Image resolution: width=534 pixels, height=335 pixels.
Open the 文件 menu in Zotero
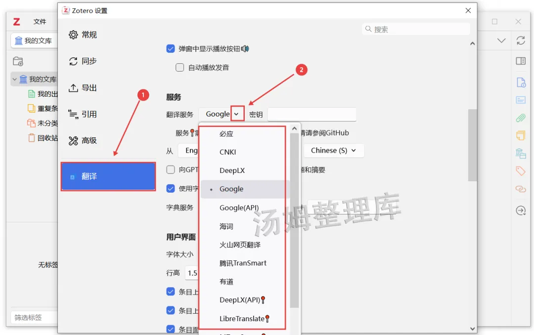pos(40,21)
